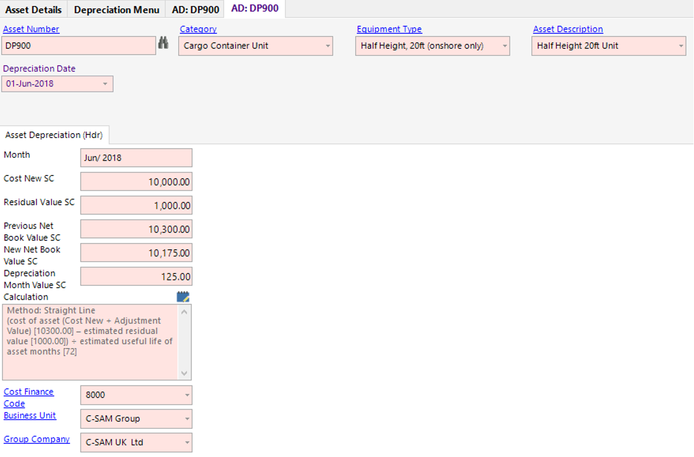The width and height of the screenshot is (694, 457).
Task: Click the Group Company link
Action: tap(37, 439)
